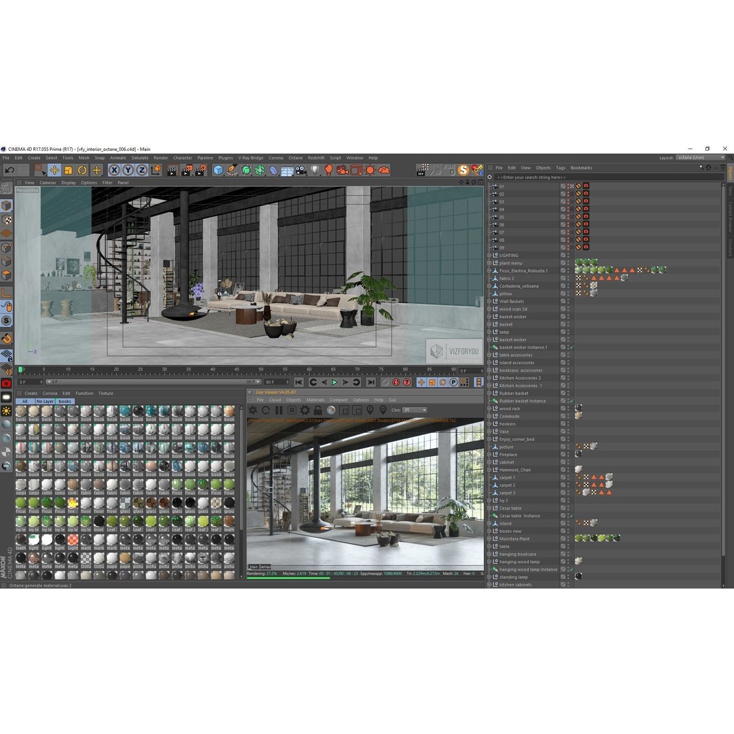Go to the start of the animation
The height and width of the screenshot is (734, 734).
[x=298, y=383]
